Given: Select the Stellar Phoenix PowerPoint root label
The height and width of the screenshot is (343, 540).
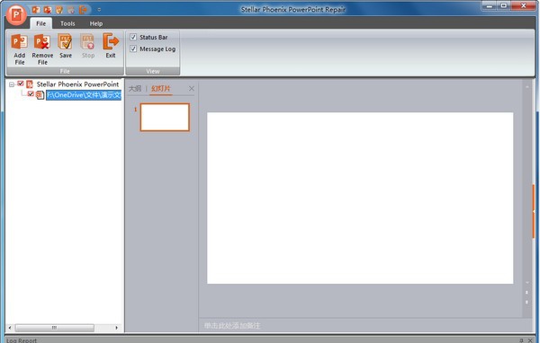Looking at the screenshot, I should (77, 84).
